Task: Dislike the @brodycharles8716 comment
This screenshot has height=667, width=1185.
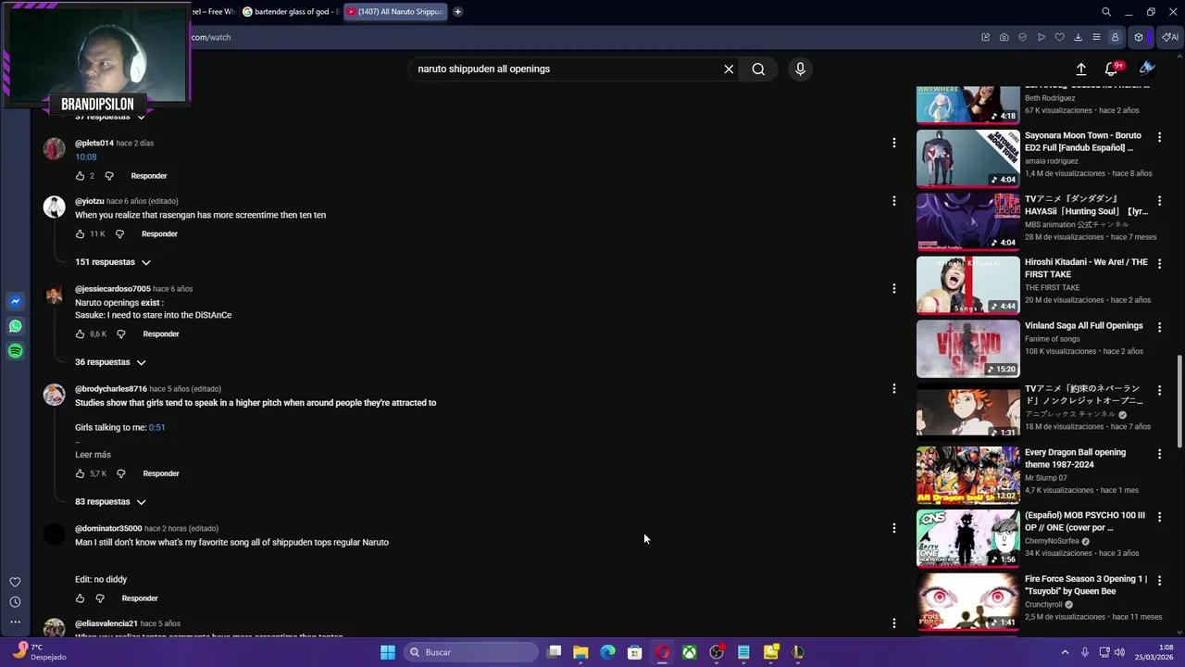Action: tap(120, 473)
